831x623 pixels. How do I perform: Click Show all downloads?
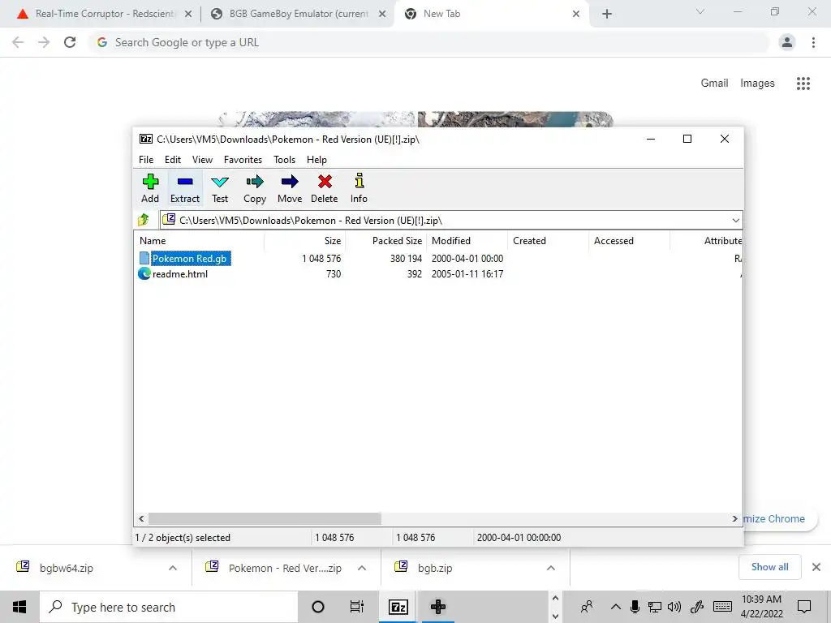coord(769,567)
